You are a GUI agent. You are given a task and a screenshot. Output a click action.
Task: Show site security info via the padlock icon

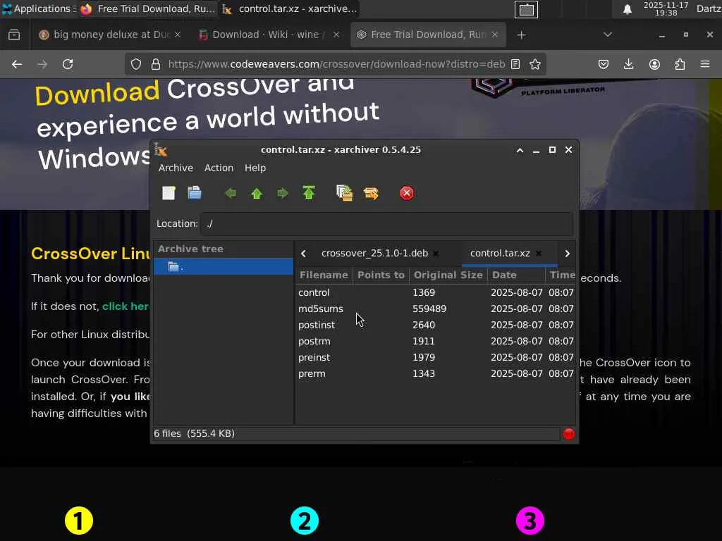(x=156, y=64)
